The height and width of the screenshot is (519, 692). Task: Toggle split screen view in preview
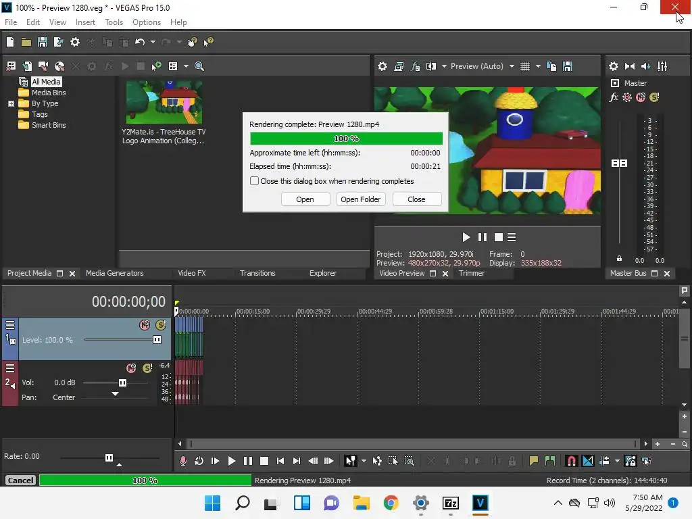(430, 66)
